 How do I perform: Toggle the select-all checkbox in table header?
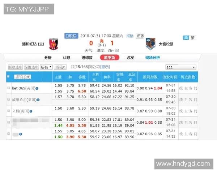click(x=8, y=76)
